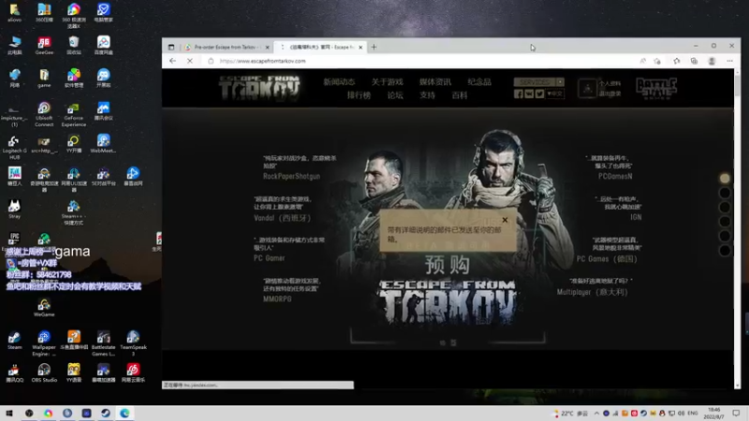Click the ENG input language indicator
The width and height of the screenshot is (749, 421).
pos(692,414)
